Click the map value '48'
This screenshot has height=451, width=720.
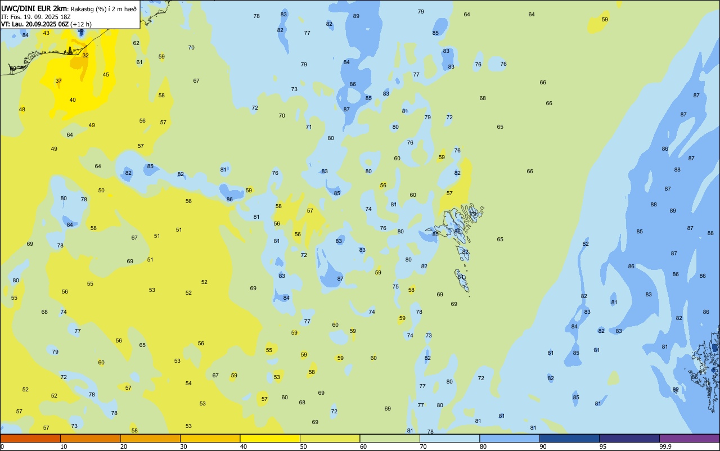pos(22,109)
